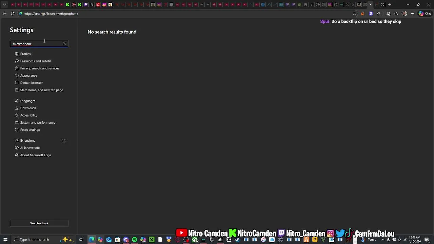Open Start, home, and new tab page

pyautogui.click(x=39, y=90)
